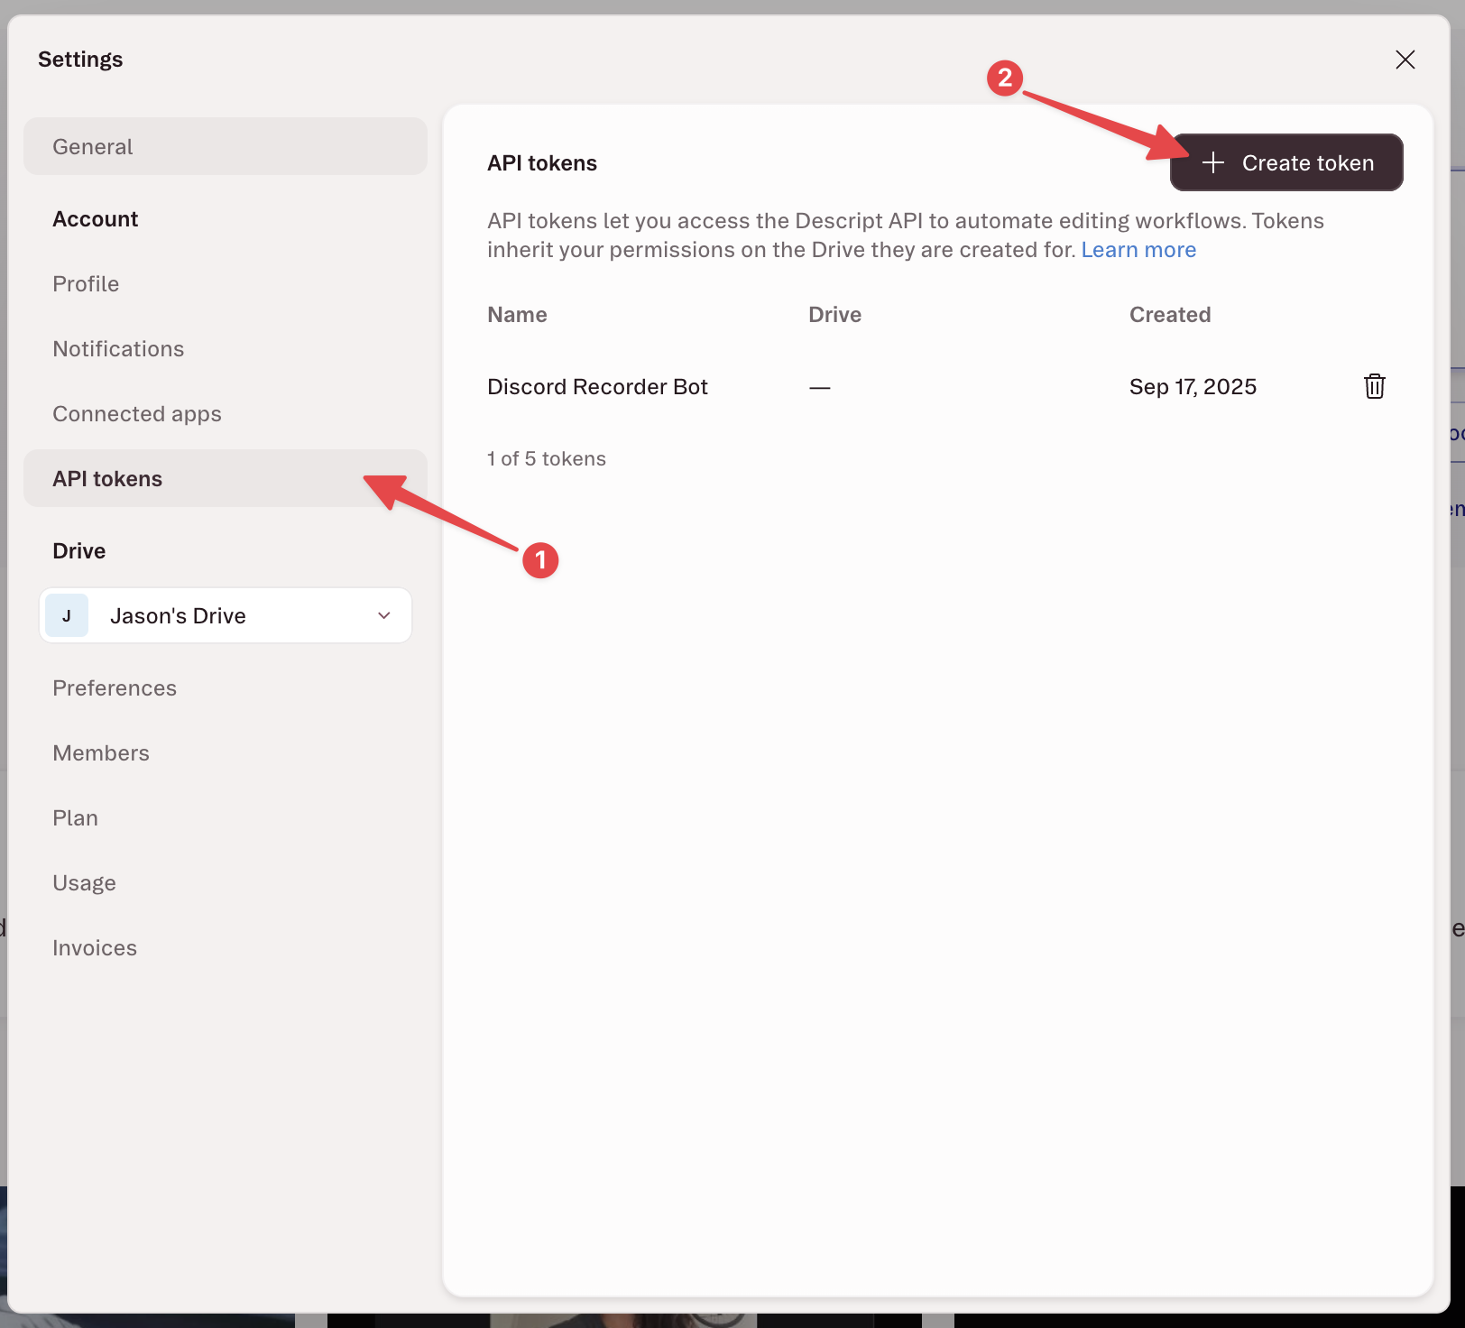Click the Created column header
The width and height of the screenshot is (1465, 1328).
coord(1170,314)
